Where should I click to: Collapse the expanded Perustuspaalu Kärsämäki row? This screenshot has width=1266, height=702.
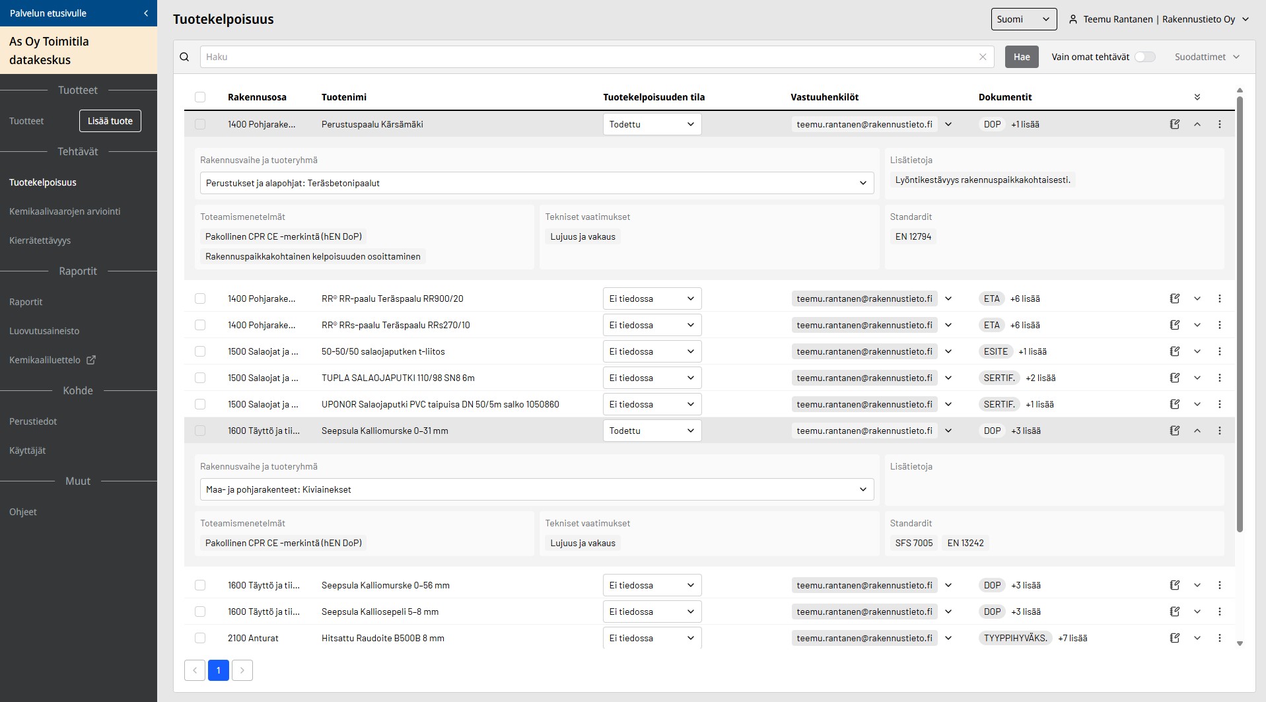tap(1197, 124)
